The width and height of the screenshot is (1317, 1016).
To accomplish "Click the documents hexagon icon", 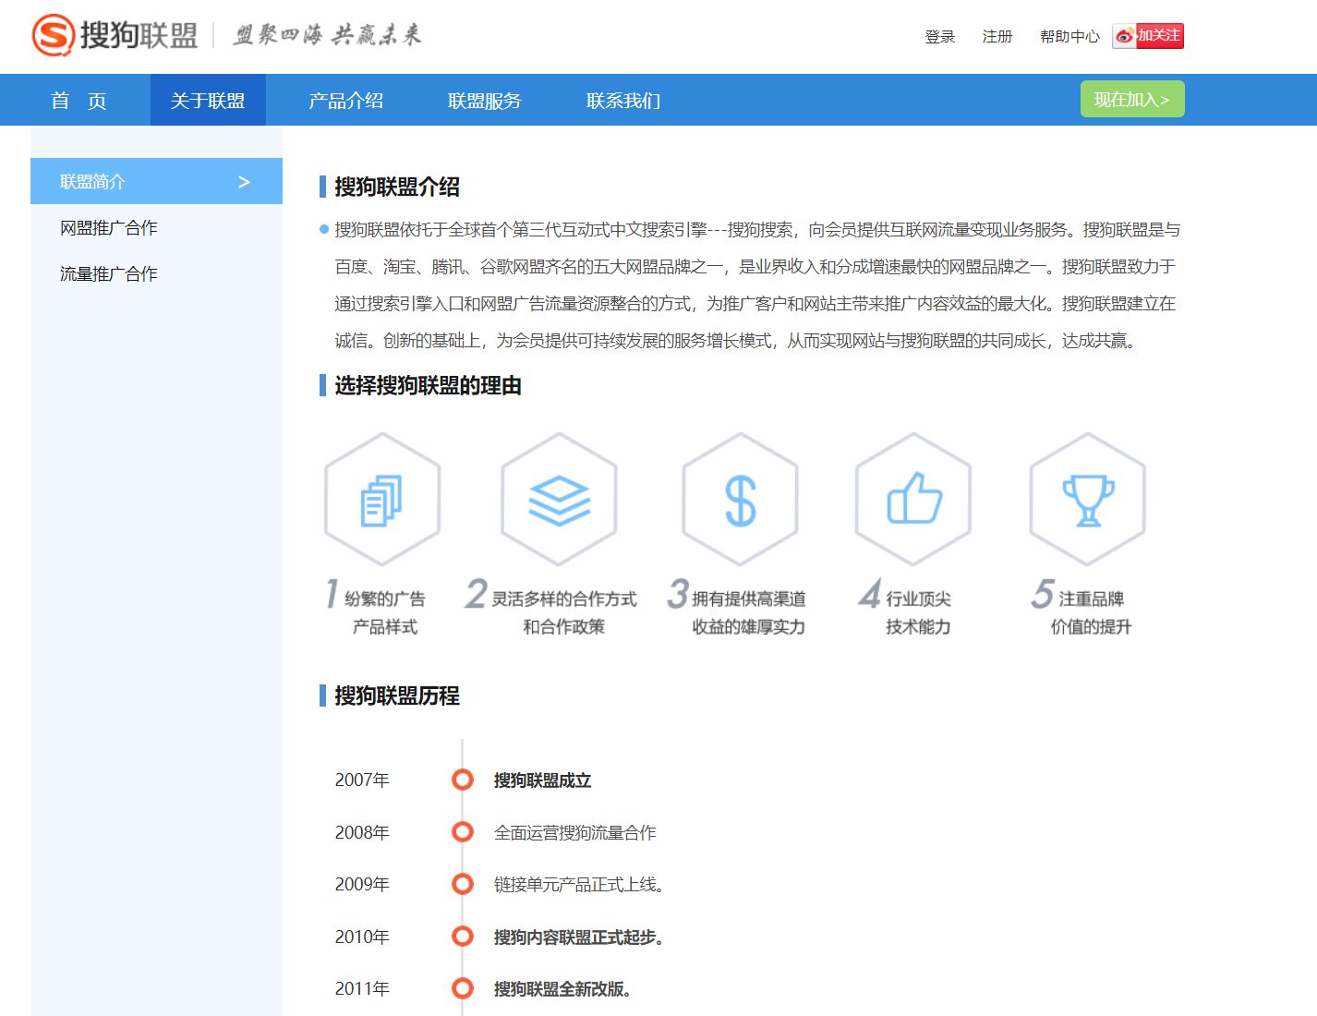I will pos(382,500).
